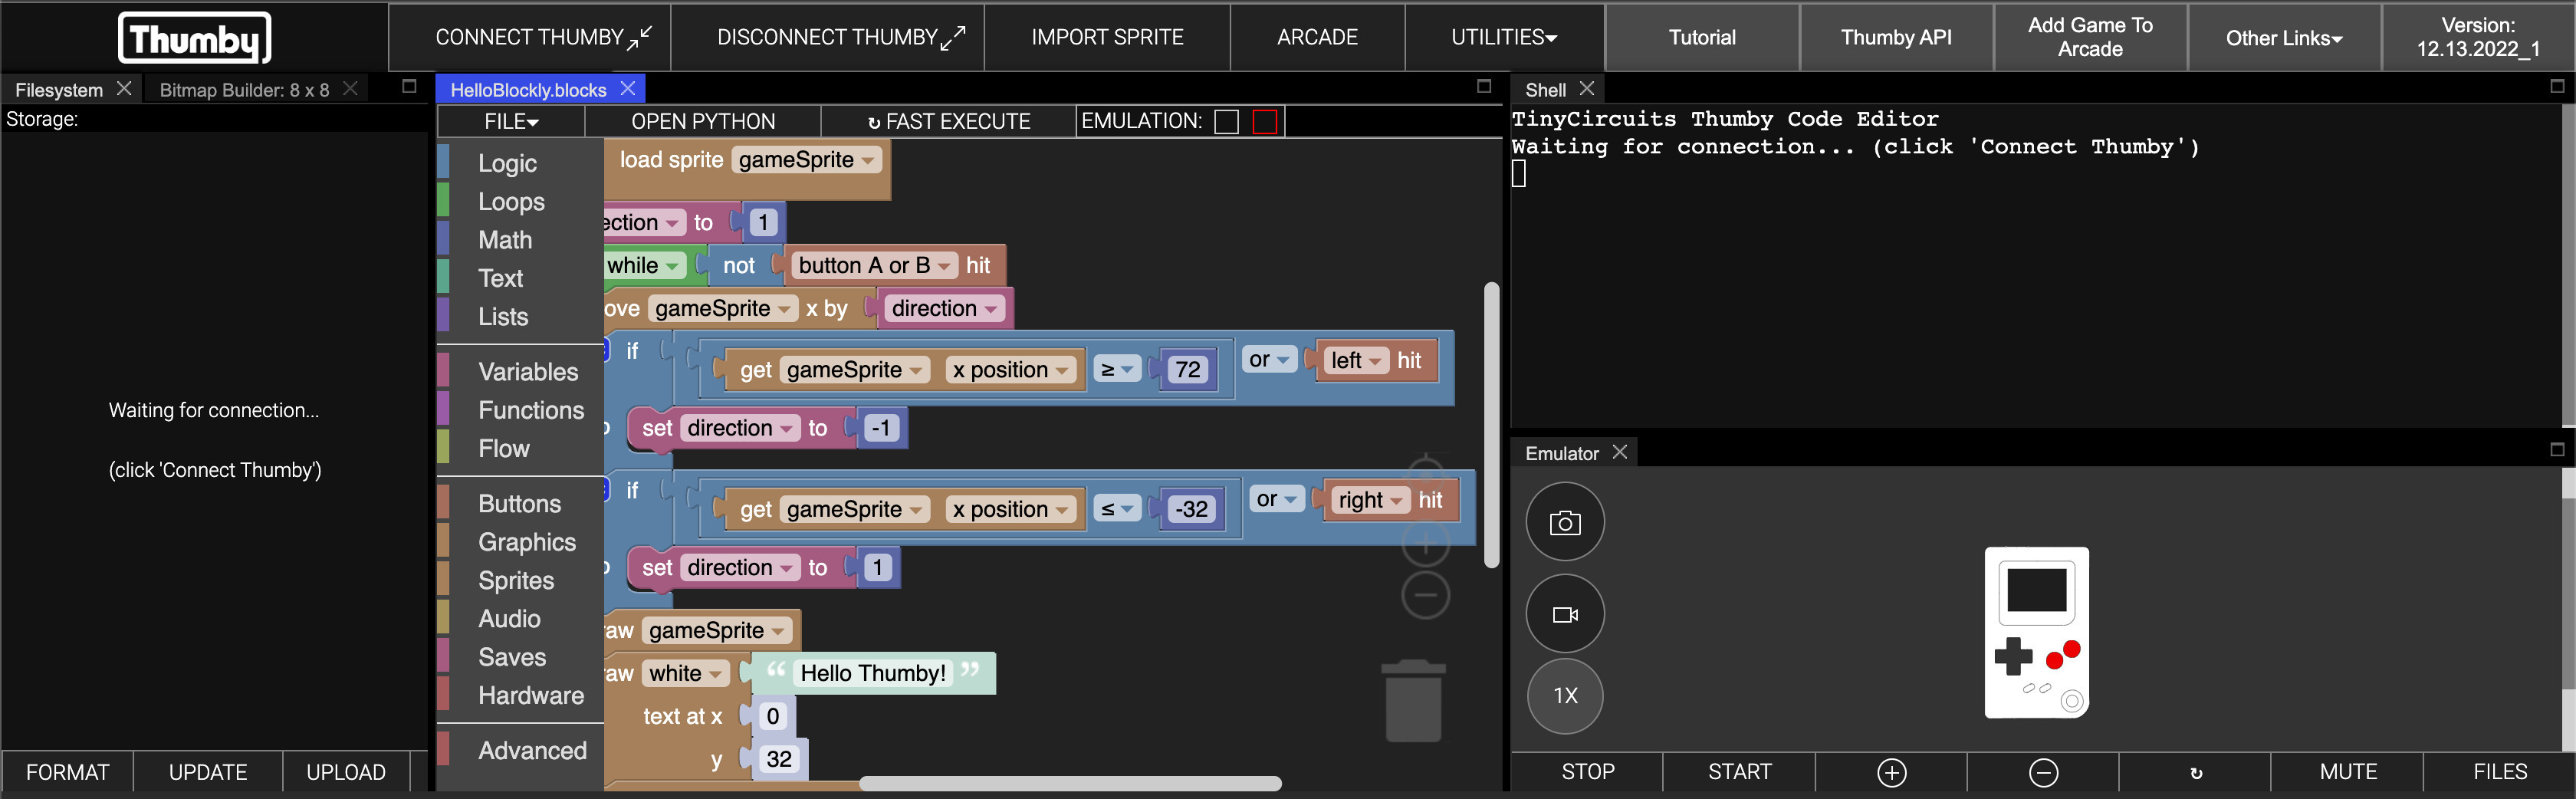Screen dimensions: 2576x799
Task: Open the UTILITIES dropdown menu
Action: click(x=1503, y=38)
